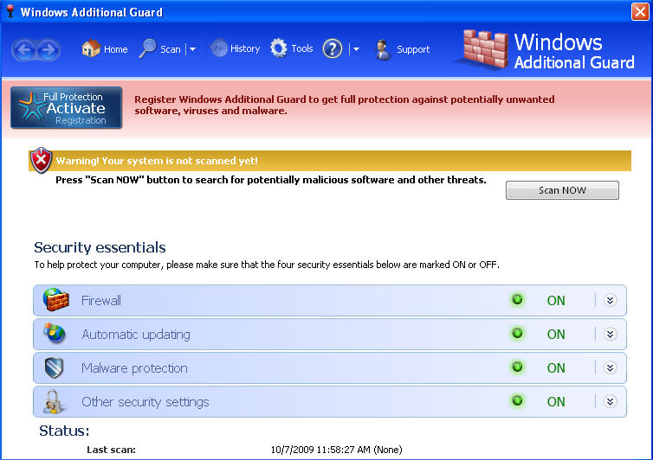Toggle the Other security settings ON label
653x460 pixels.
tap(556, 402)
